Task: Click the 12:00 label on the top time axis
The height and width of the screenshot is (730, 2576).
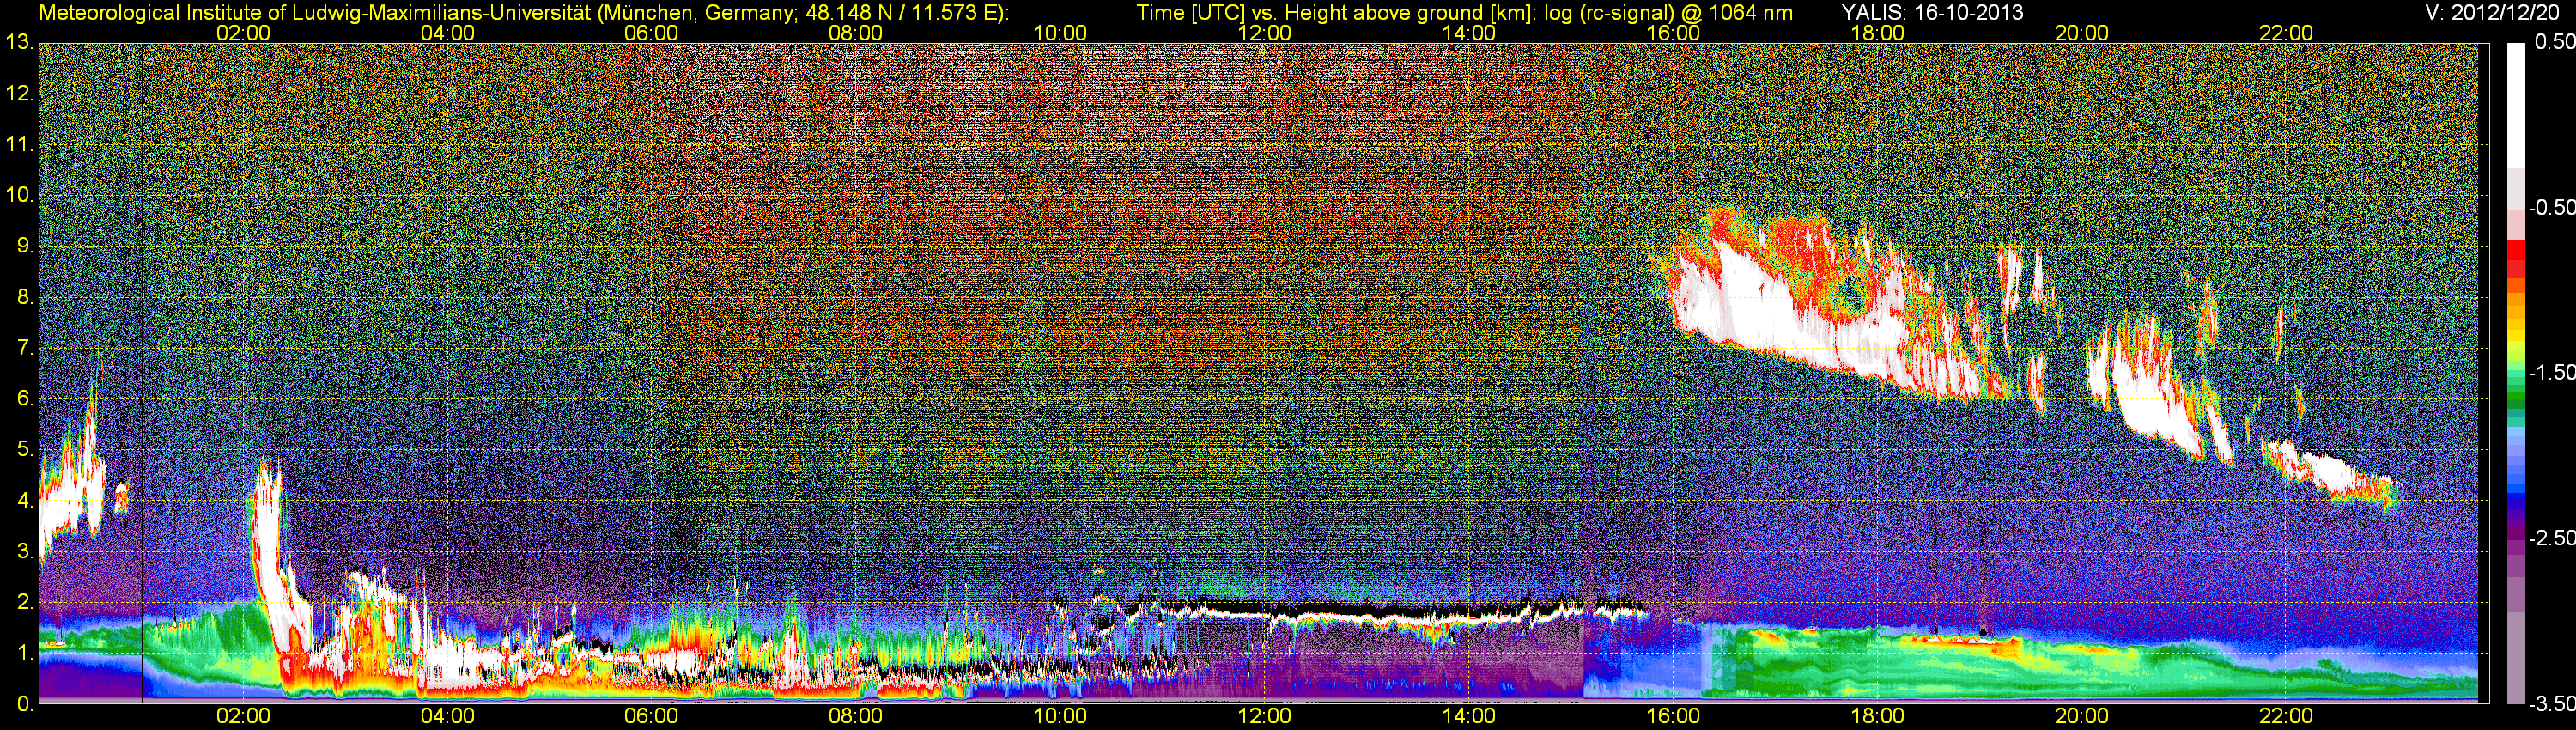Action: point(1264,33)
